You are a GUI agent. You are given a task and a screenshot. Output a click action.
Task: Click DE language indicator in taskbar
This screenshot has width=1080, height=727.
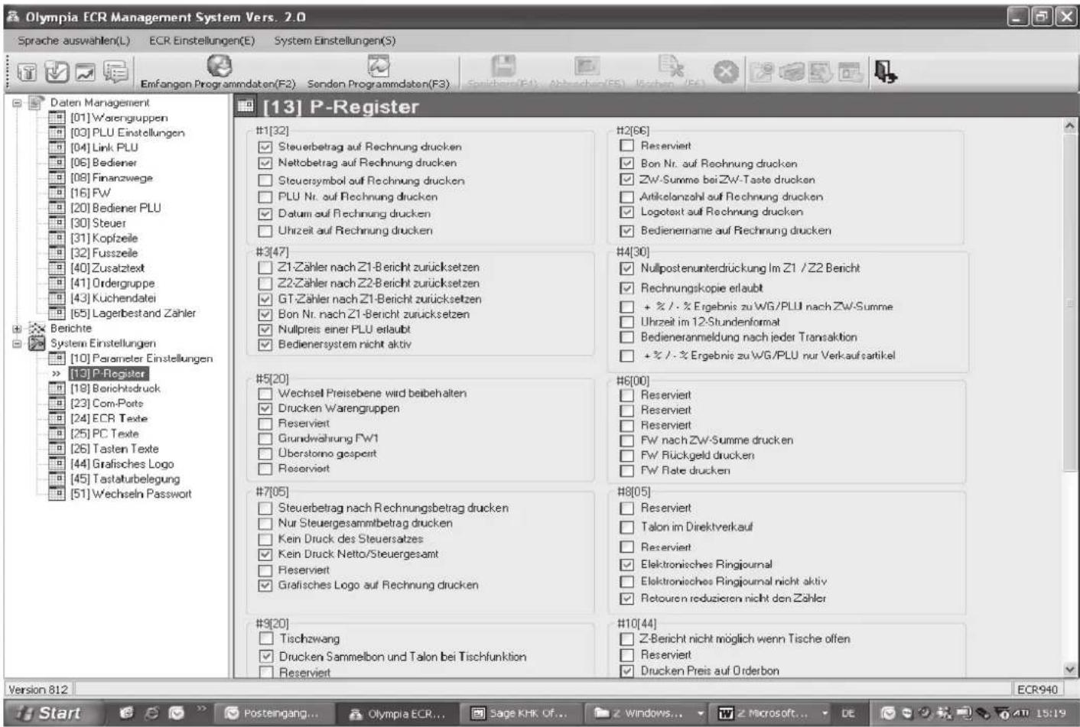pyautogui.click(x=847, y=713)
